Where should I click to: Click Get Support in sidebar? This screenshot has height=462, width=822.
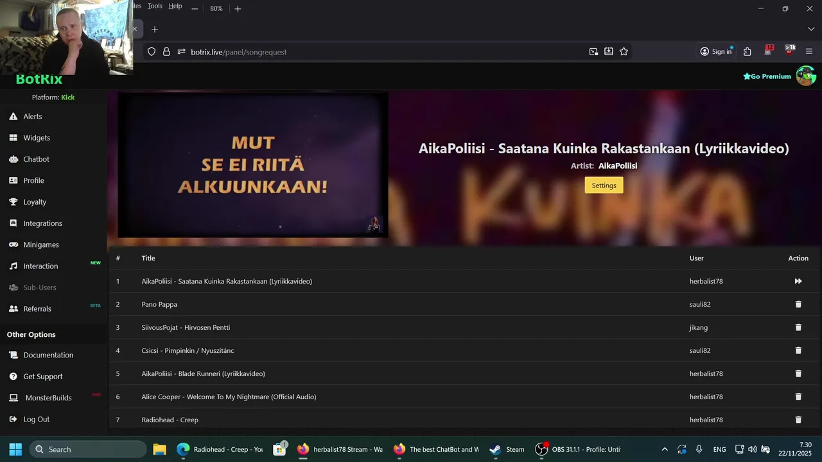[x=42, y=377]
